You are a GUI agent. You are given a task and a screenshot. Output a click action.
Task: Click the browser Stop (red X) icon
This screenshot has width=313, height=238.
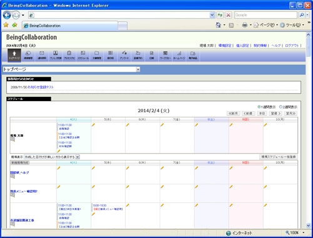(228, 15)
